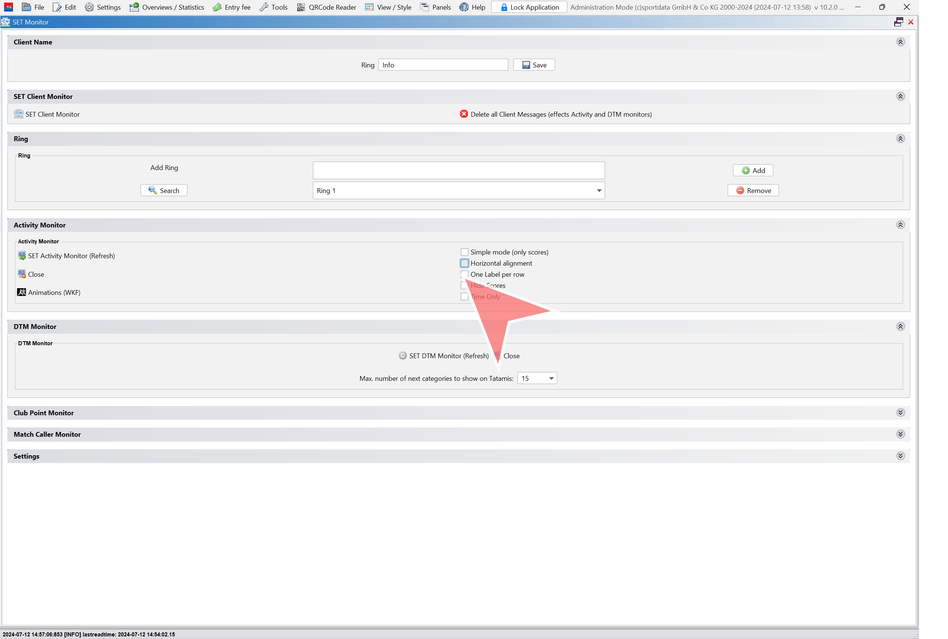Open the Help menu
The height and width of the screenshot is (639, 948).
point(472,7)
